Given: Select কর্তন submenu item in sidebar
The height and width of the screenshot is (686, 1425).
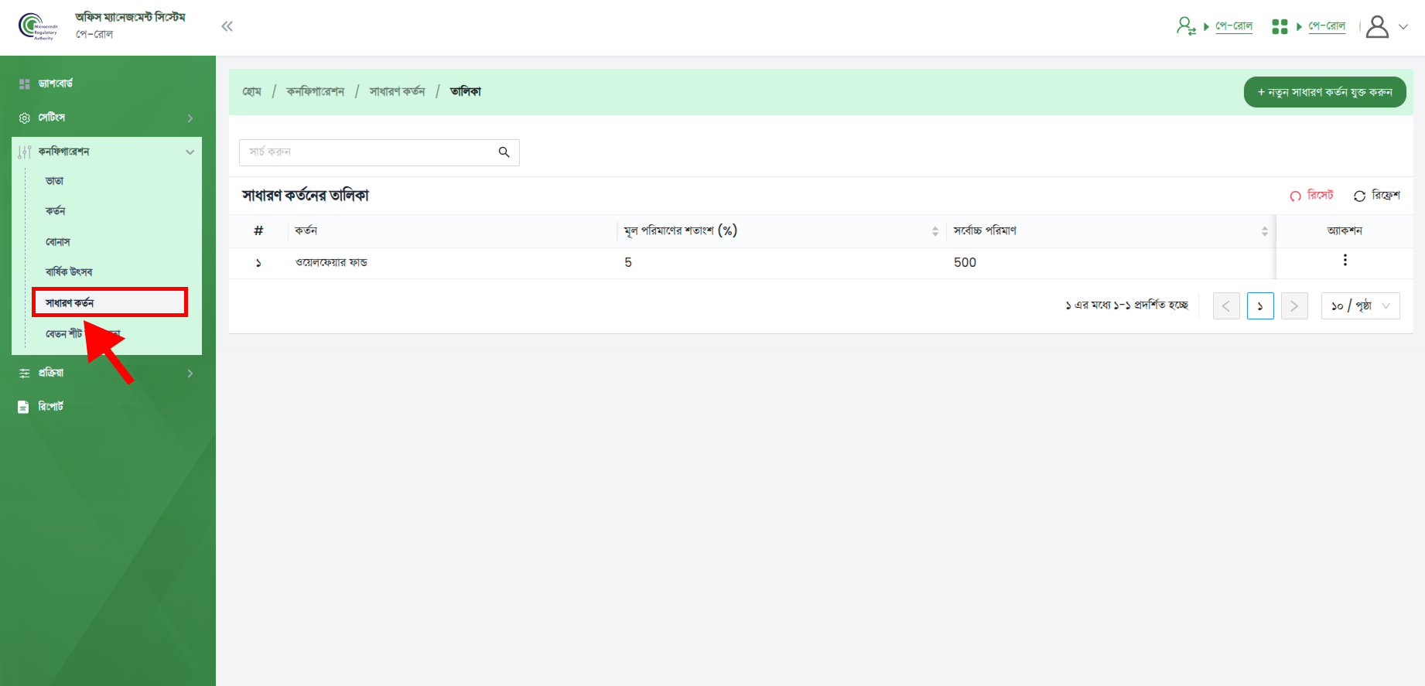Looking at the screenshot, I should point(56,211).
